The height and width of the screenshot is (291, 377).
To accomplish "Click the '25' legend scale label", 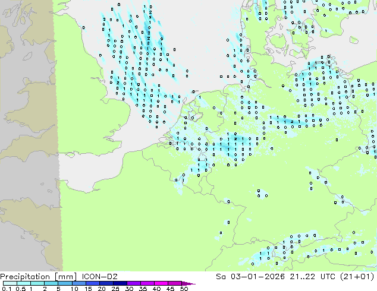I will pyautogui.click(x=115, y=289).
